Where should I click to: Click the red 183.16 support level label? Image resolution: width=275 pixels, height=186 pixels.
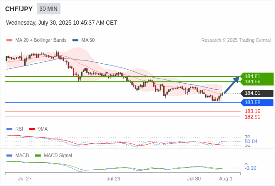tap(252, 111)
